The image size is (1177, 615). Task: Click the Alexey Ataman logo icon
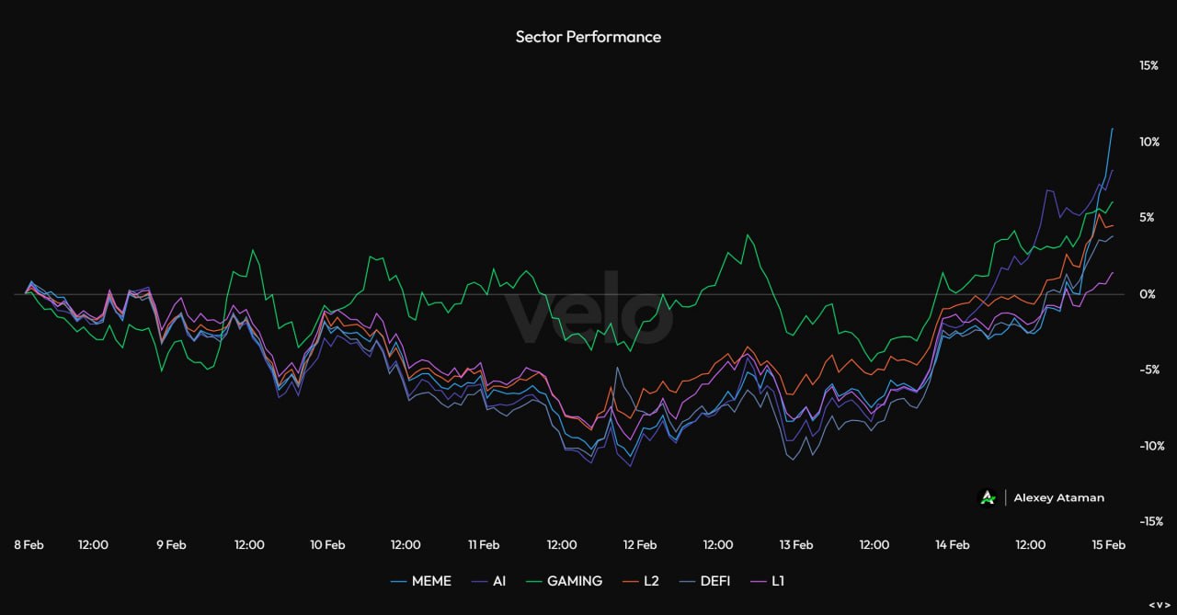[x=988, y=497]
